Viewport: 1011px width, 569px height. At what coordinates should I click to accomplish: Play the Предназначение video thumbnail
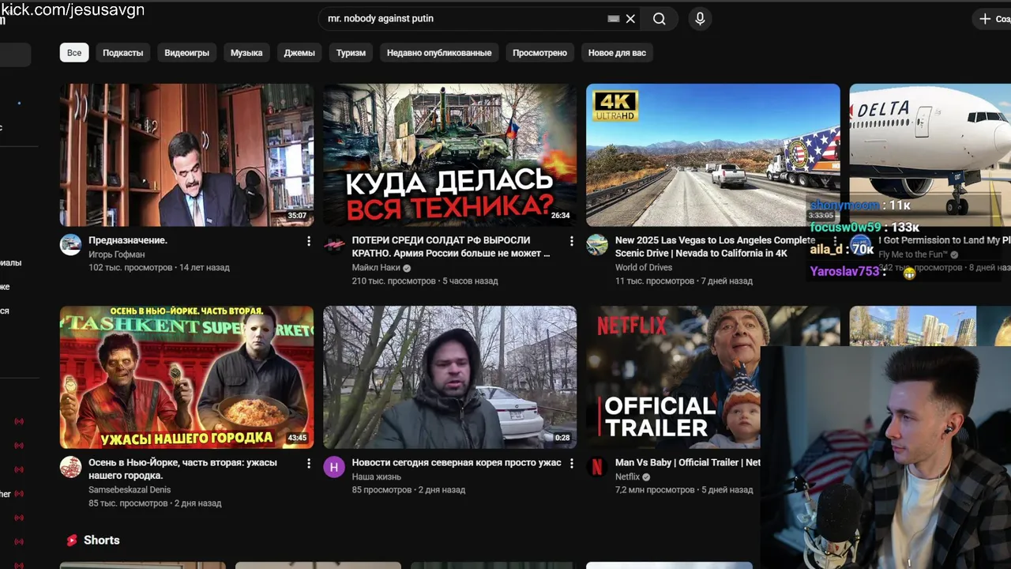186,155
